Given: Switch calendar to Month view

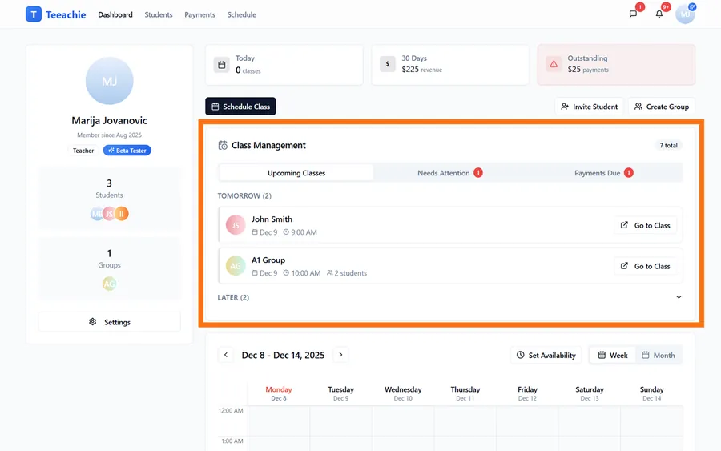Looking at the screenshot, I should coord(659,355).
